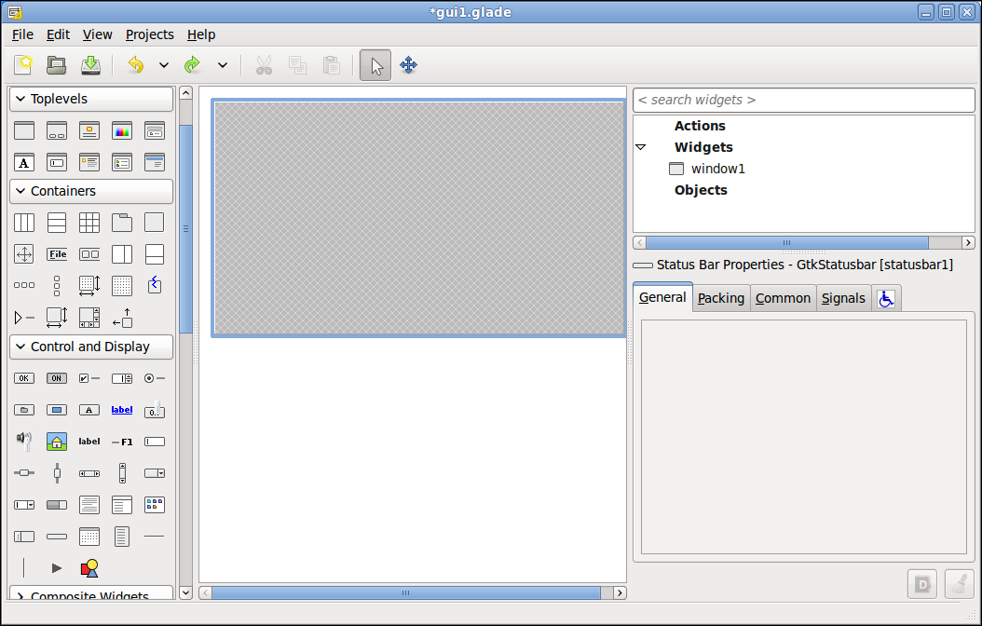This screenshot has width=982, height=626.
Task: Switch to the Packing tab
Action: (721, 298)
